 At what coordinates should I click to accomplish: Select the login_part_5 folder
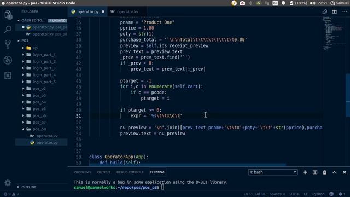(42, 82)
